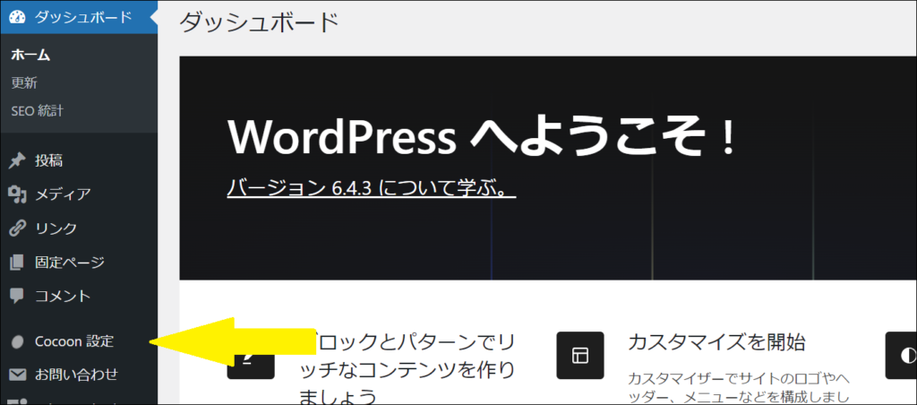Click the Links chain icon

(18, 228)
